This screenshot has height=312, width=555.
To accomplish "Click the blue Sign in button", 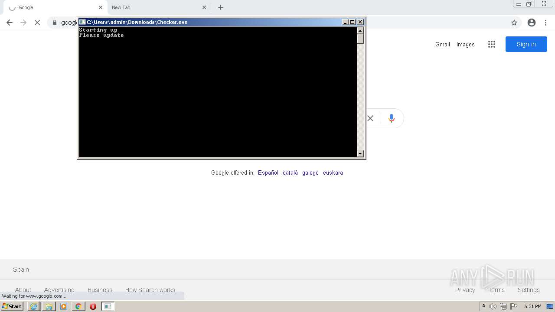I will coord(526,44).
